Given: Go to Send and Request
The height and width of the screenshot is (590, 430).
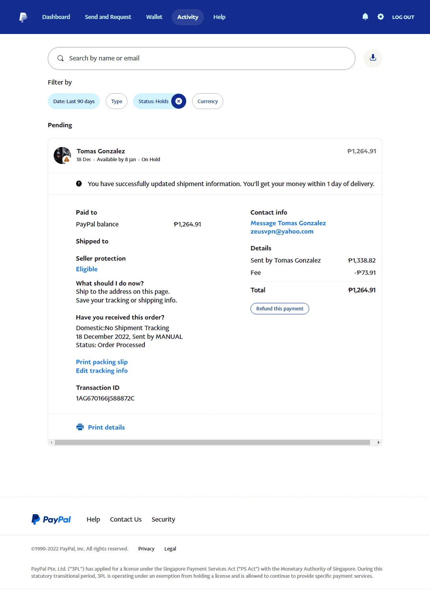Looking at the screenshot, I should point(108,17).
